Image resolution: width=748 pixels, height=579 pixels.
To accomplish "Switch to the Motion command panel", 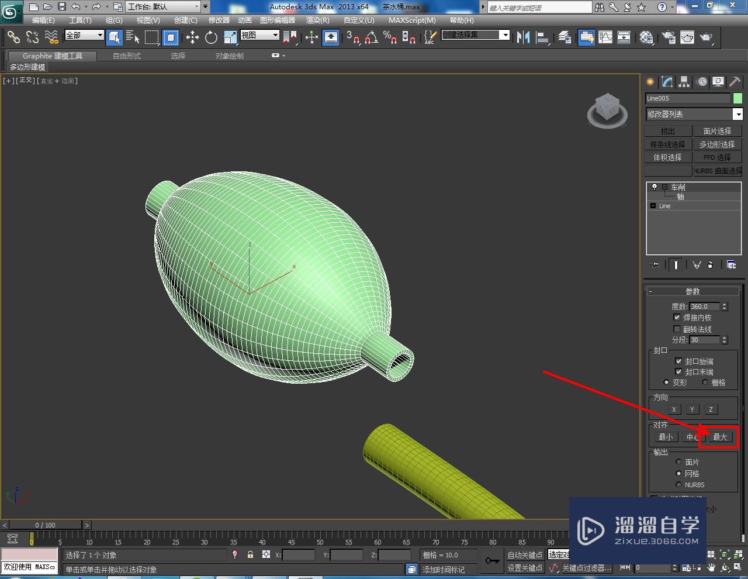I will tap(702, 82).
